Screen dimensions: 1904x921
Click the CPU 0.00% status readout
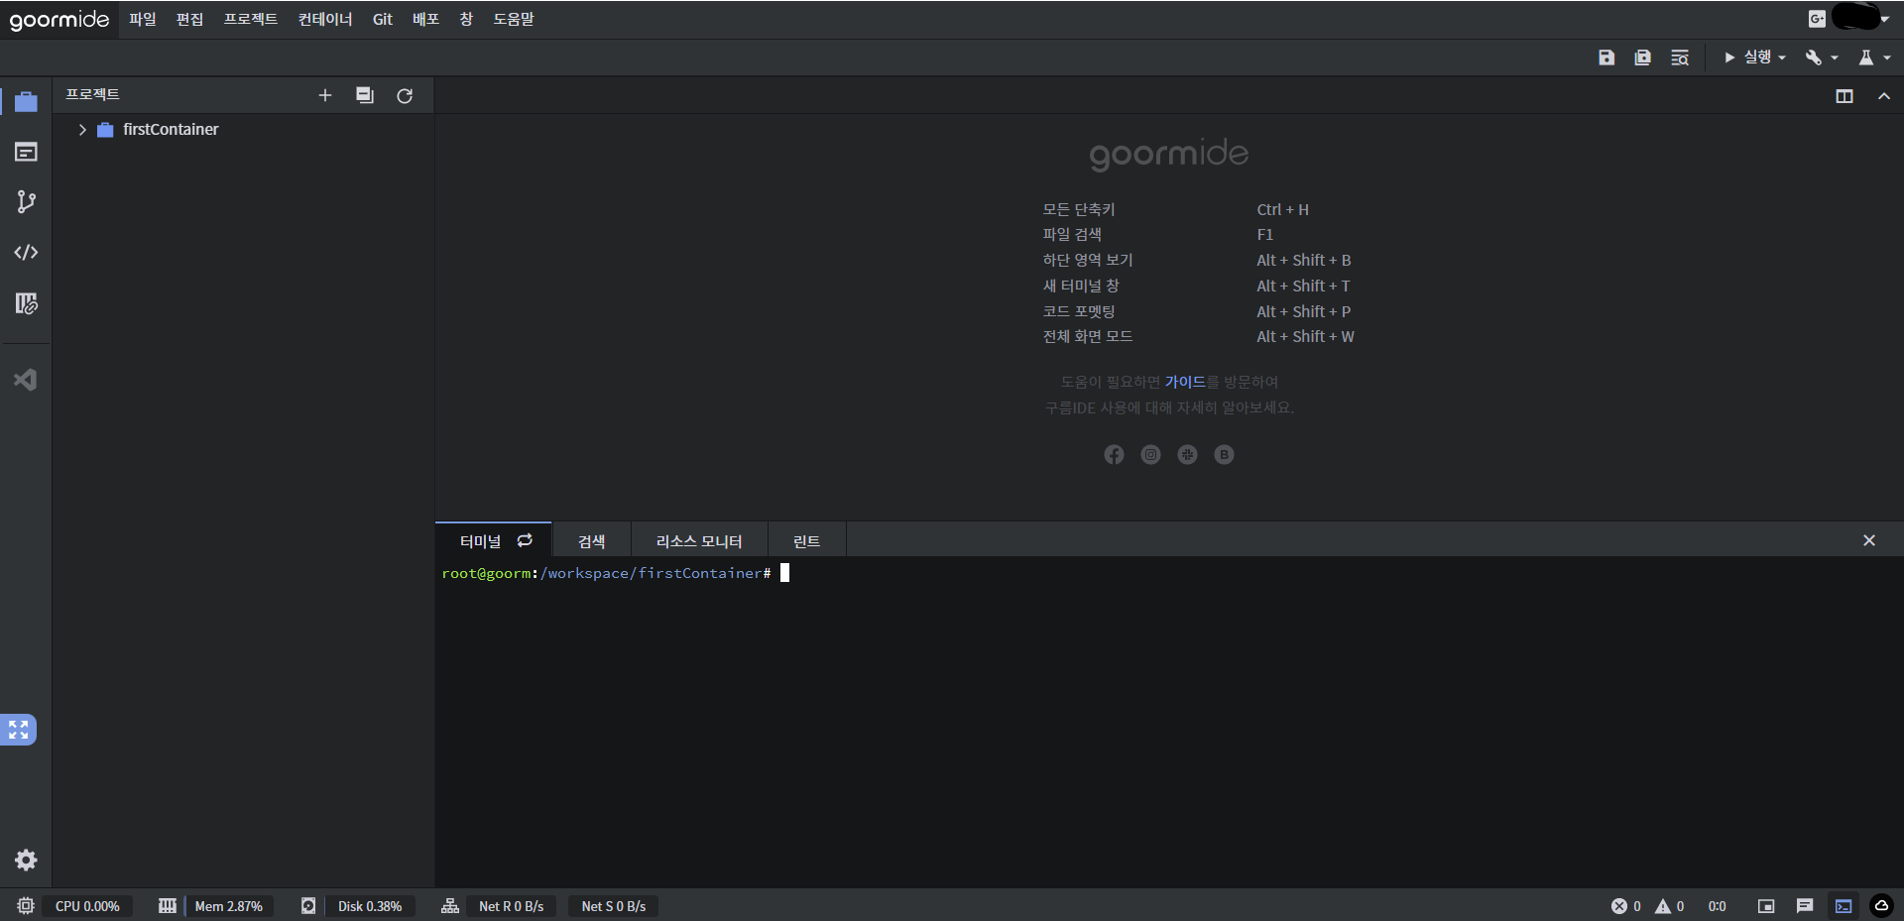(87, 906)
